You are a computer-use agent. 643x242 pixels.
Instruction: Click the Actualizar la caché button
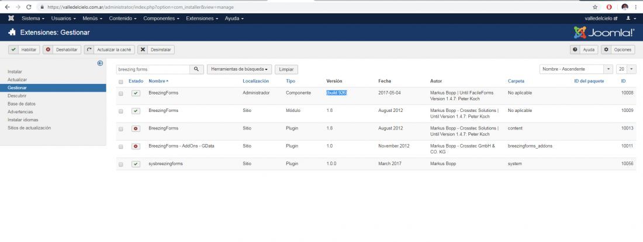109,50
